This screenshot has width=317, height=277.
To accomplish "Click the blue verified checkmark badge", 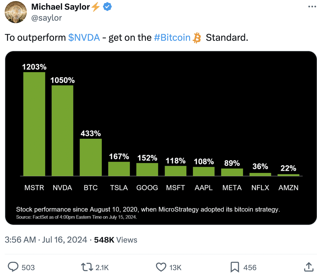I will [107, 7].
